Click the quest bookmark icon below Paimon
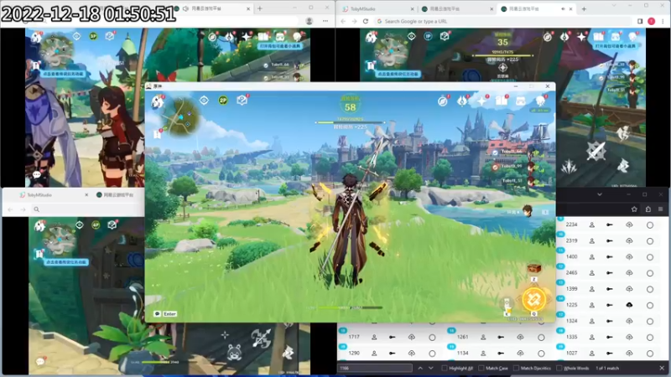 click(x=158, y=134)
